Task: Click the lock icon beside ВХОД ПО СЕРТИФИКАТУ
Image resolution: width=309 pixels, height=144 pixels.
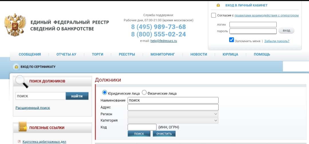Action: click(16, 67)
